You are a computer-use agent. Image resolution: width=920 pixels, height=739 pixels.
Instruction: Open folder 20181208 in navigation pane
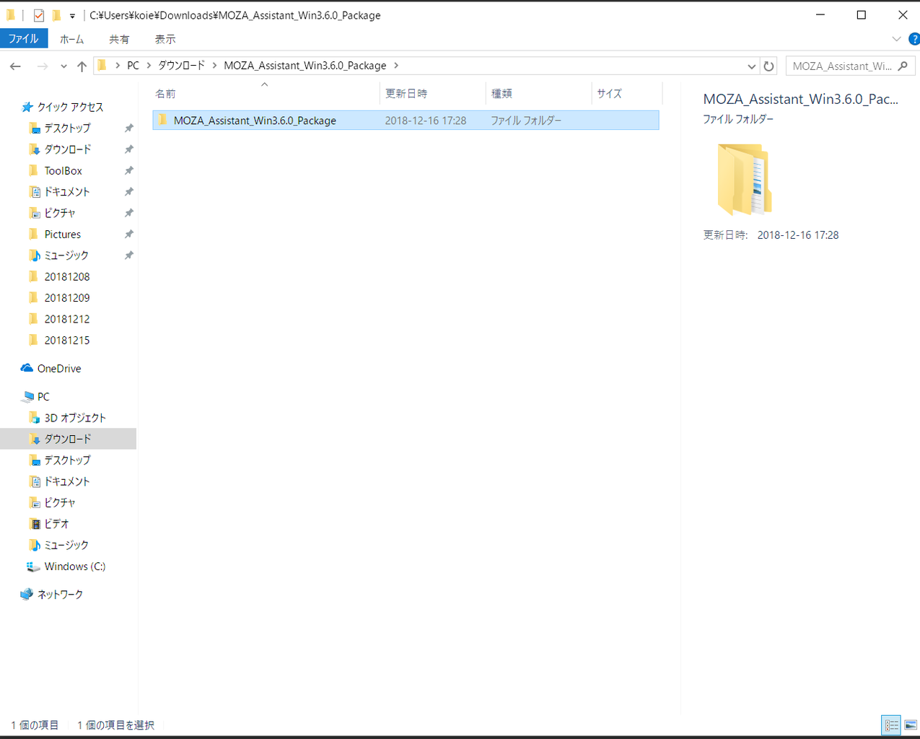67,276
